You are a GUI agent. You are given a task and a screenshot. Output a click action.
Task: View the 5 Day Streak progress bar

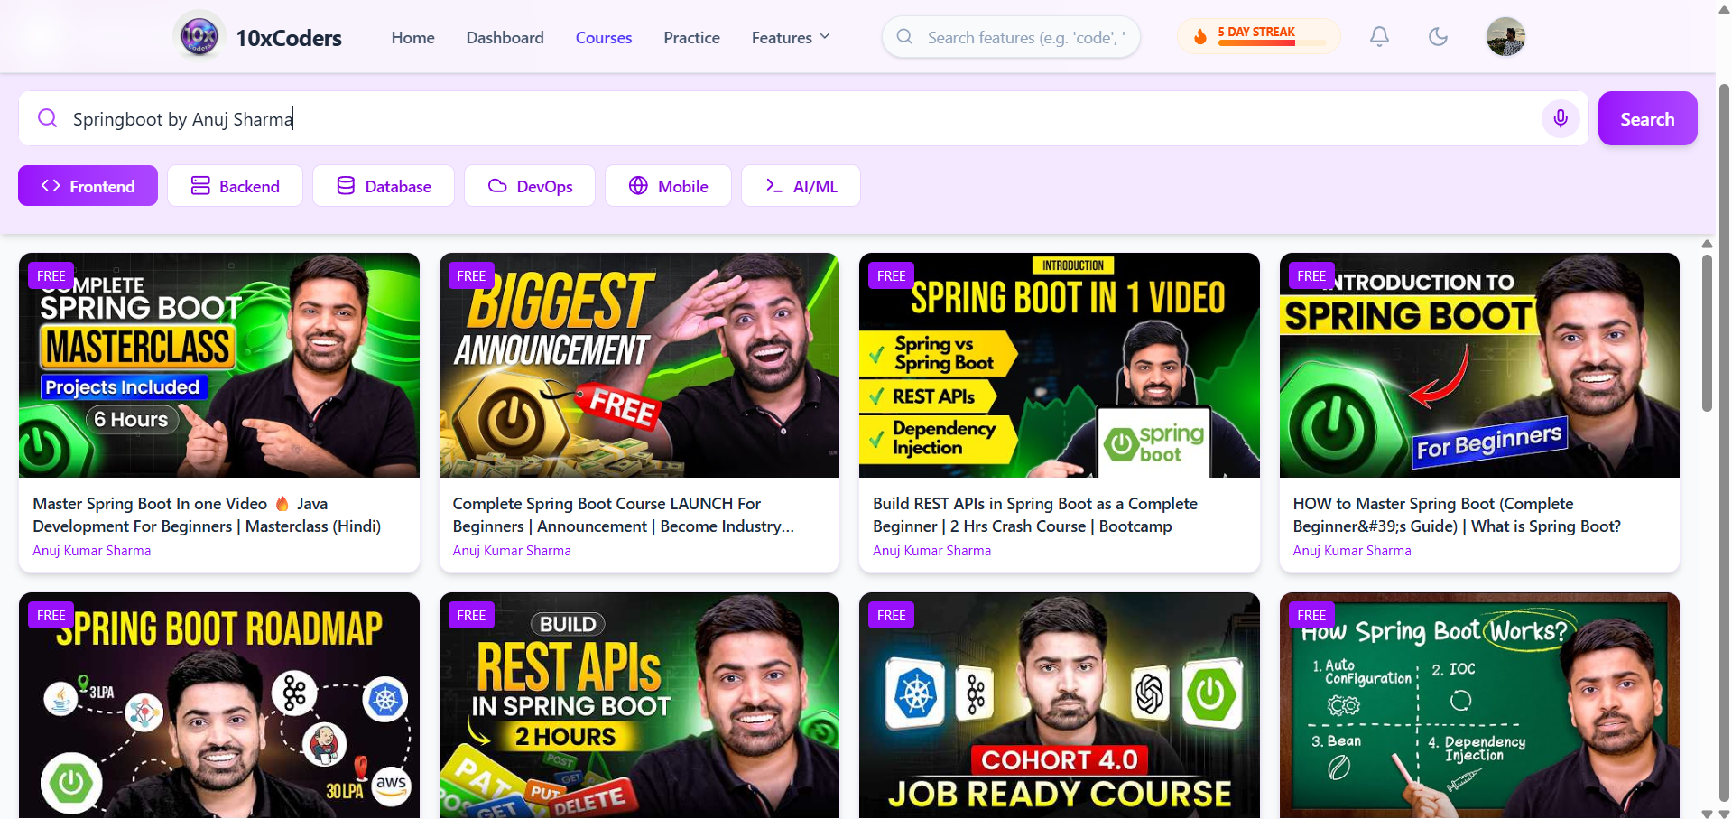pyautogui.click(x=1273, y=42)
